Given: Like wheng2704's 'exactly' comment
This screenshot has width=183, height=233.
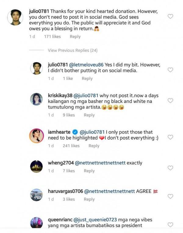Looking at the screenshot, I should click(x=170, y=168).
